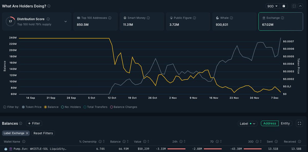Select the Smart Money card

[x=142, y=22]
